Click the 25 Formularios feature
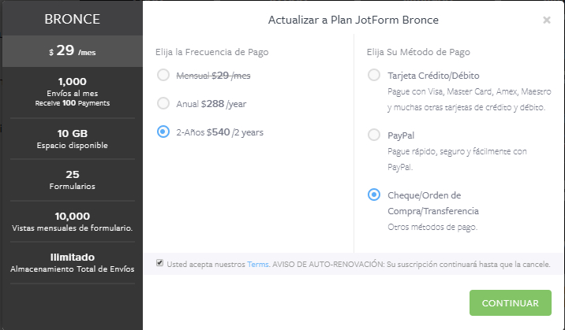This screenshot has height=330, width=565. click(x=72, y=180)
